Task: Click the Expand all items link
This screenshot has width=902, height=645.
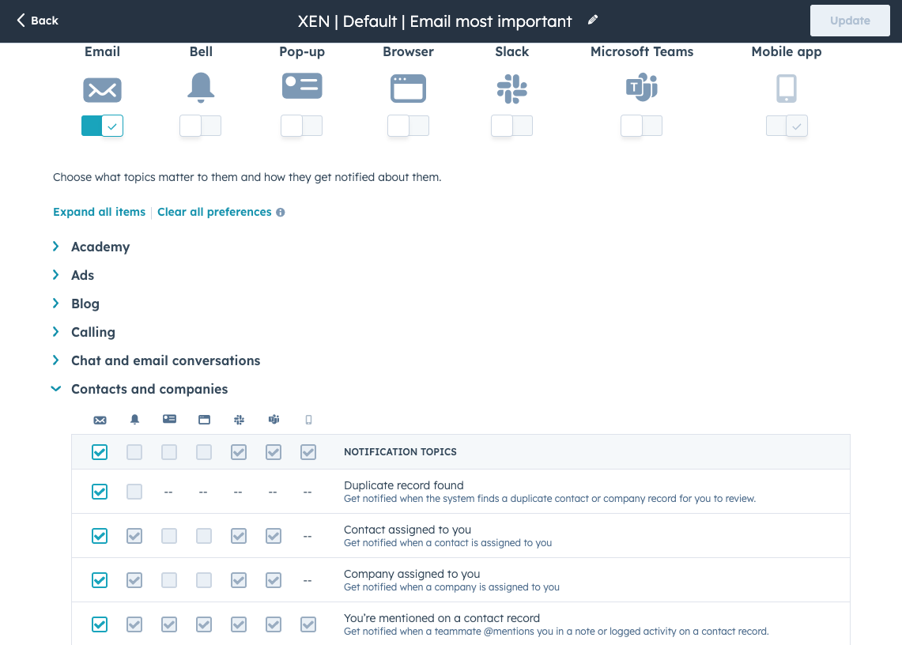Action: pyautogui.click(x=99, y=212)
